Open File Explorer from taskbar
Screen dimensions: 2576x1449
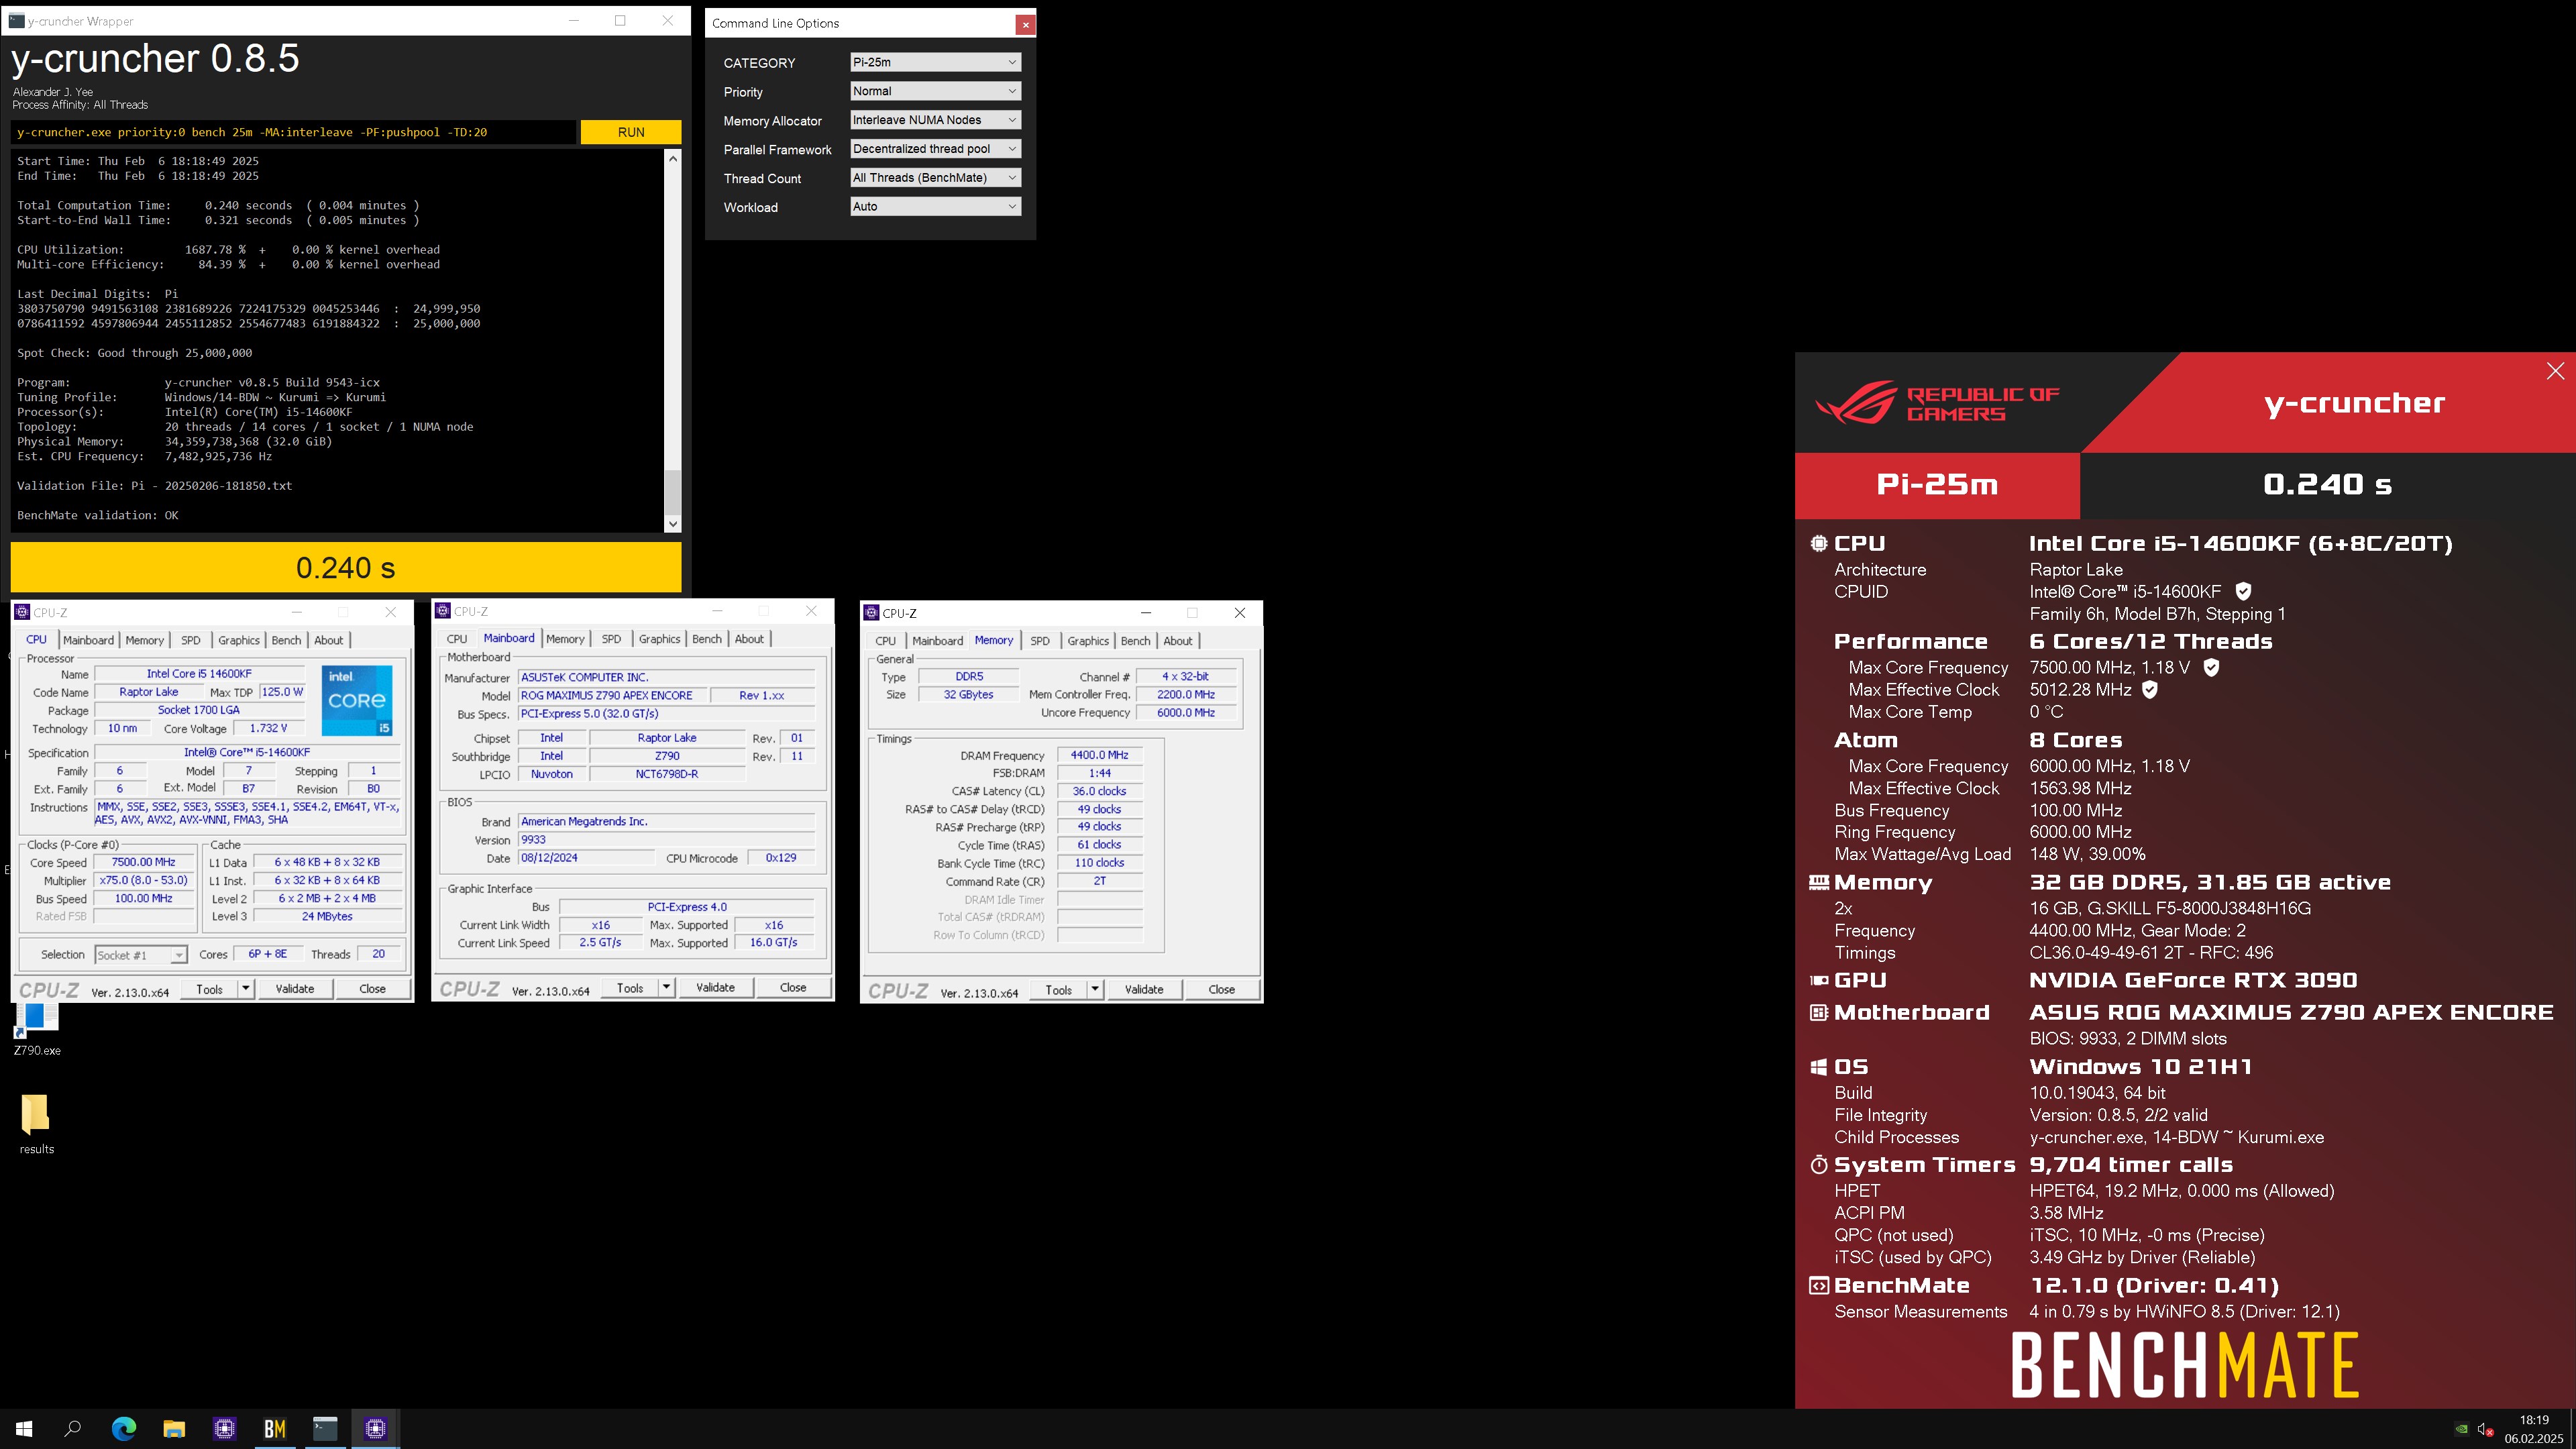click(x=174, y=1429)
